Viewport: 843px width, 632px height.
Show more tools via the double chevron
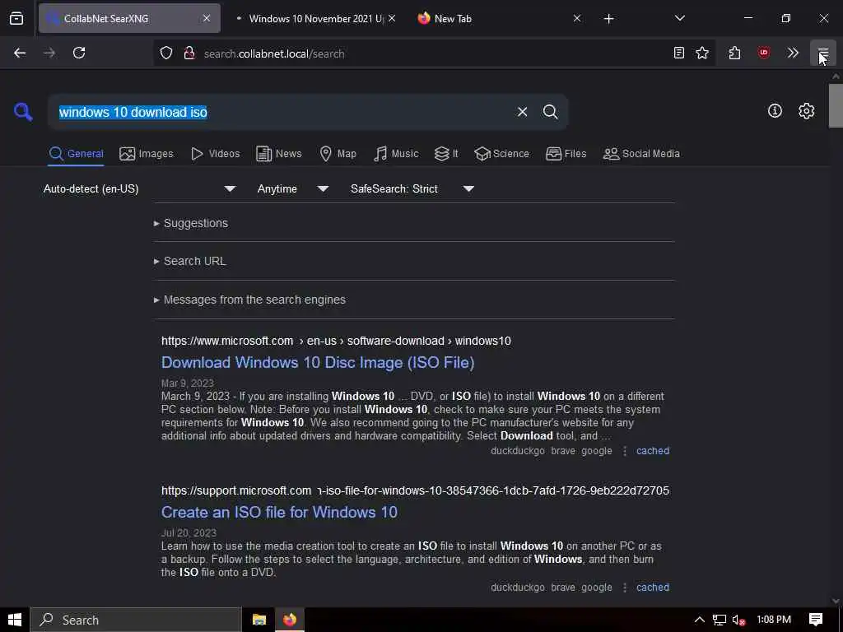(793, 53)
